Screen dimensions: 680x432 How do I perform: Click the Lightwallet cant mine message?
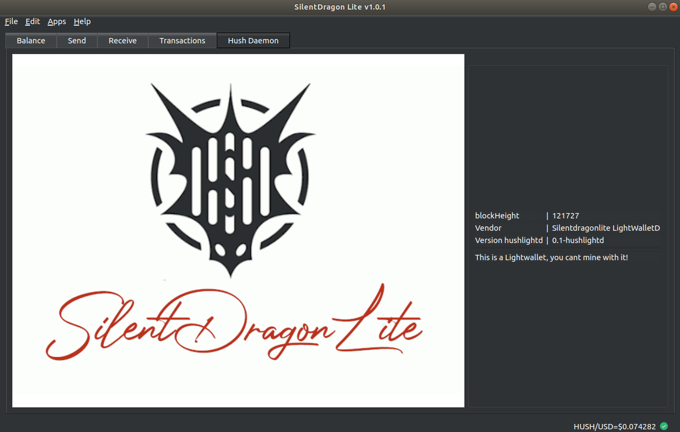click(552, 258)
